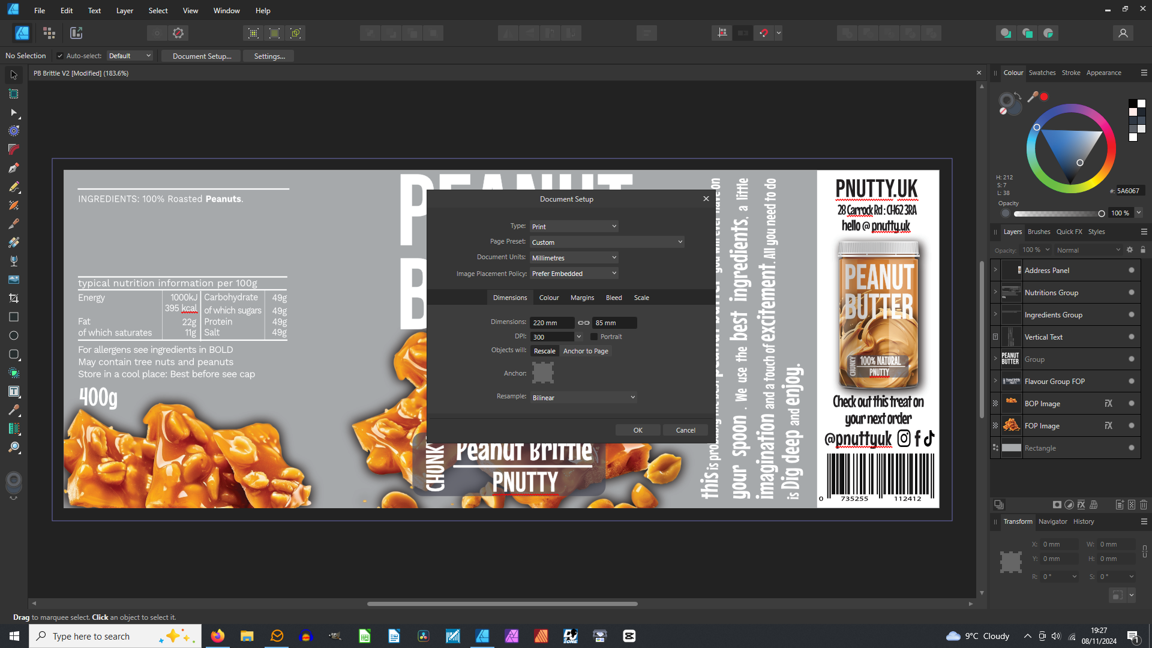Switch to the Navigator tab
Viewport: 1152px width, 648px height.
click(x=1053, y=521)
